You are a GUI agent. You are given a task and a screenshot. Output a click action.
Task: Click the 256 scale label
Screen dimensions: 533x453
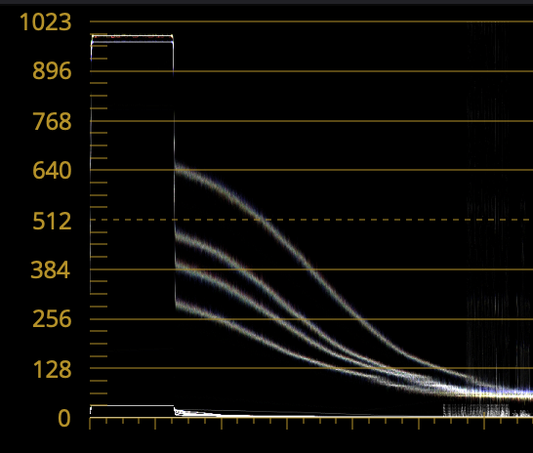pyautogui.click(x=52, y=319)
